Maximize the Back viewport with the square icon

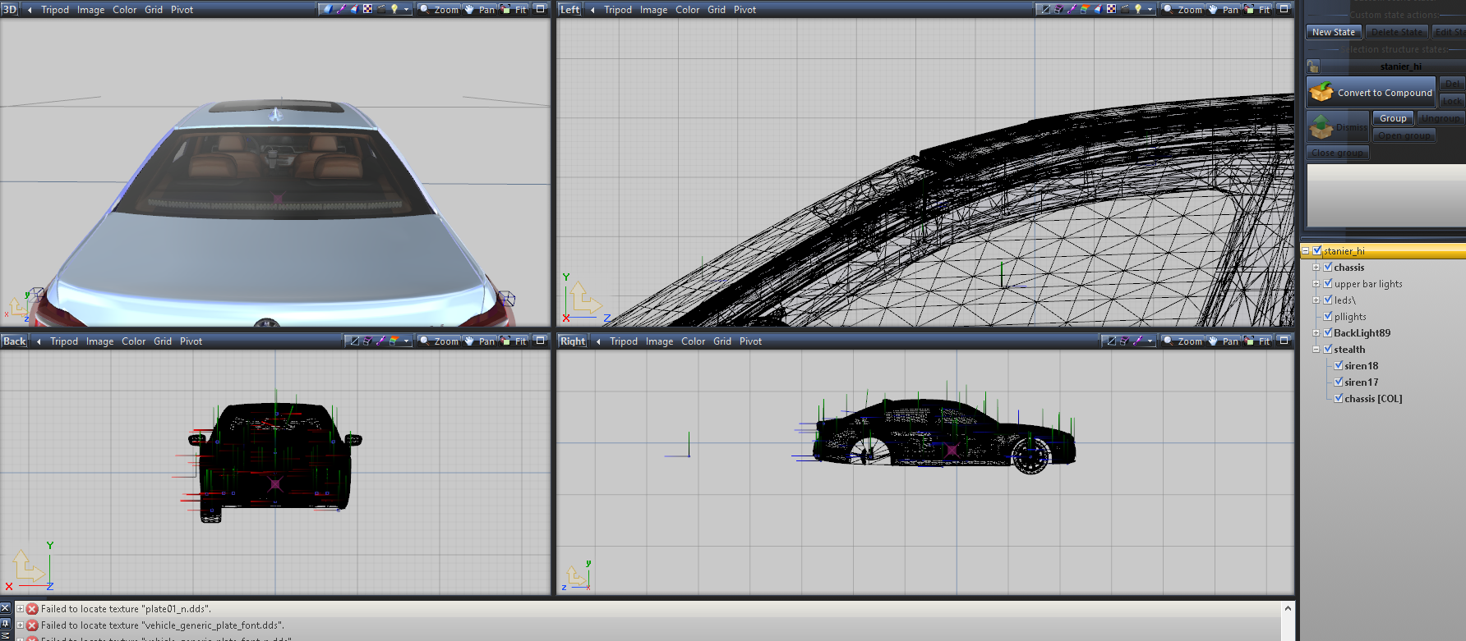click(x=540, y=341)
